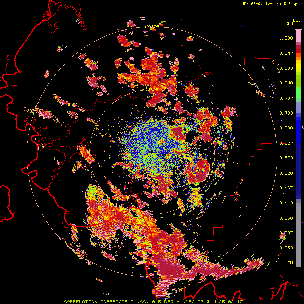
Task: Click the 0.840 scale value
Action: (286, 83)
